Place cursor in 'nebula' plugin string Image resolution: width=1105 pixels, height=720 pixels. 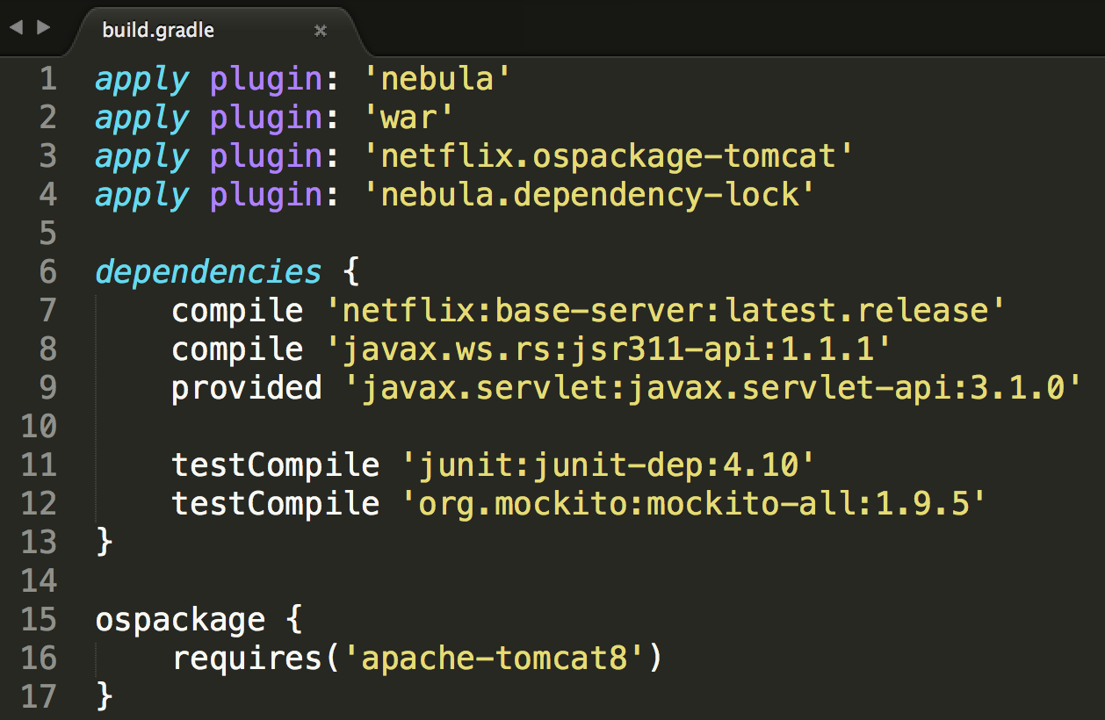[x=437, y=80]
